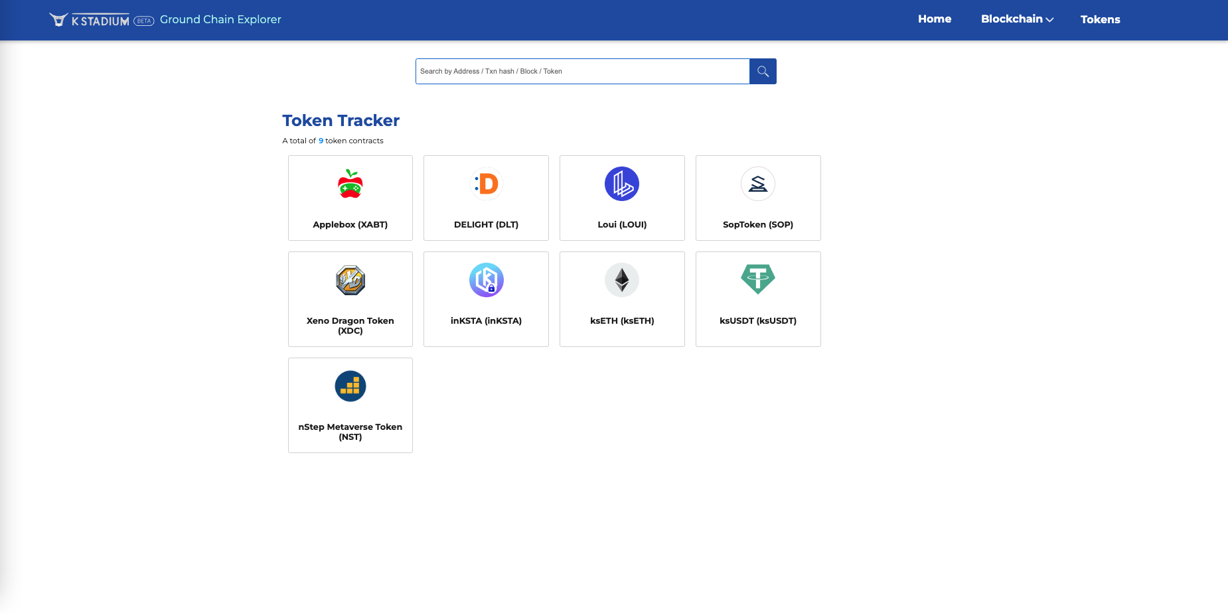The height and width of the screenshot is (613, 1228).
Task: Click the Applebox red apple icon
Action: click(x=350, y=184)
